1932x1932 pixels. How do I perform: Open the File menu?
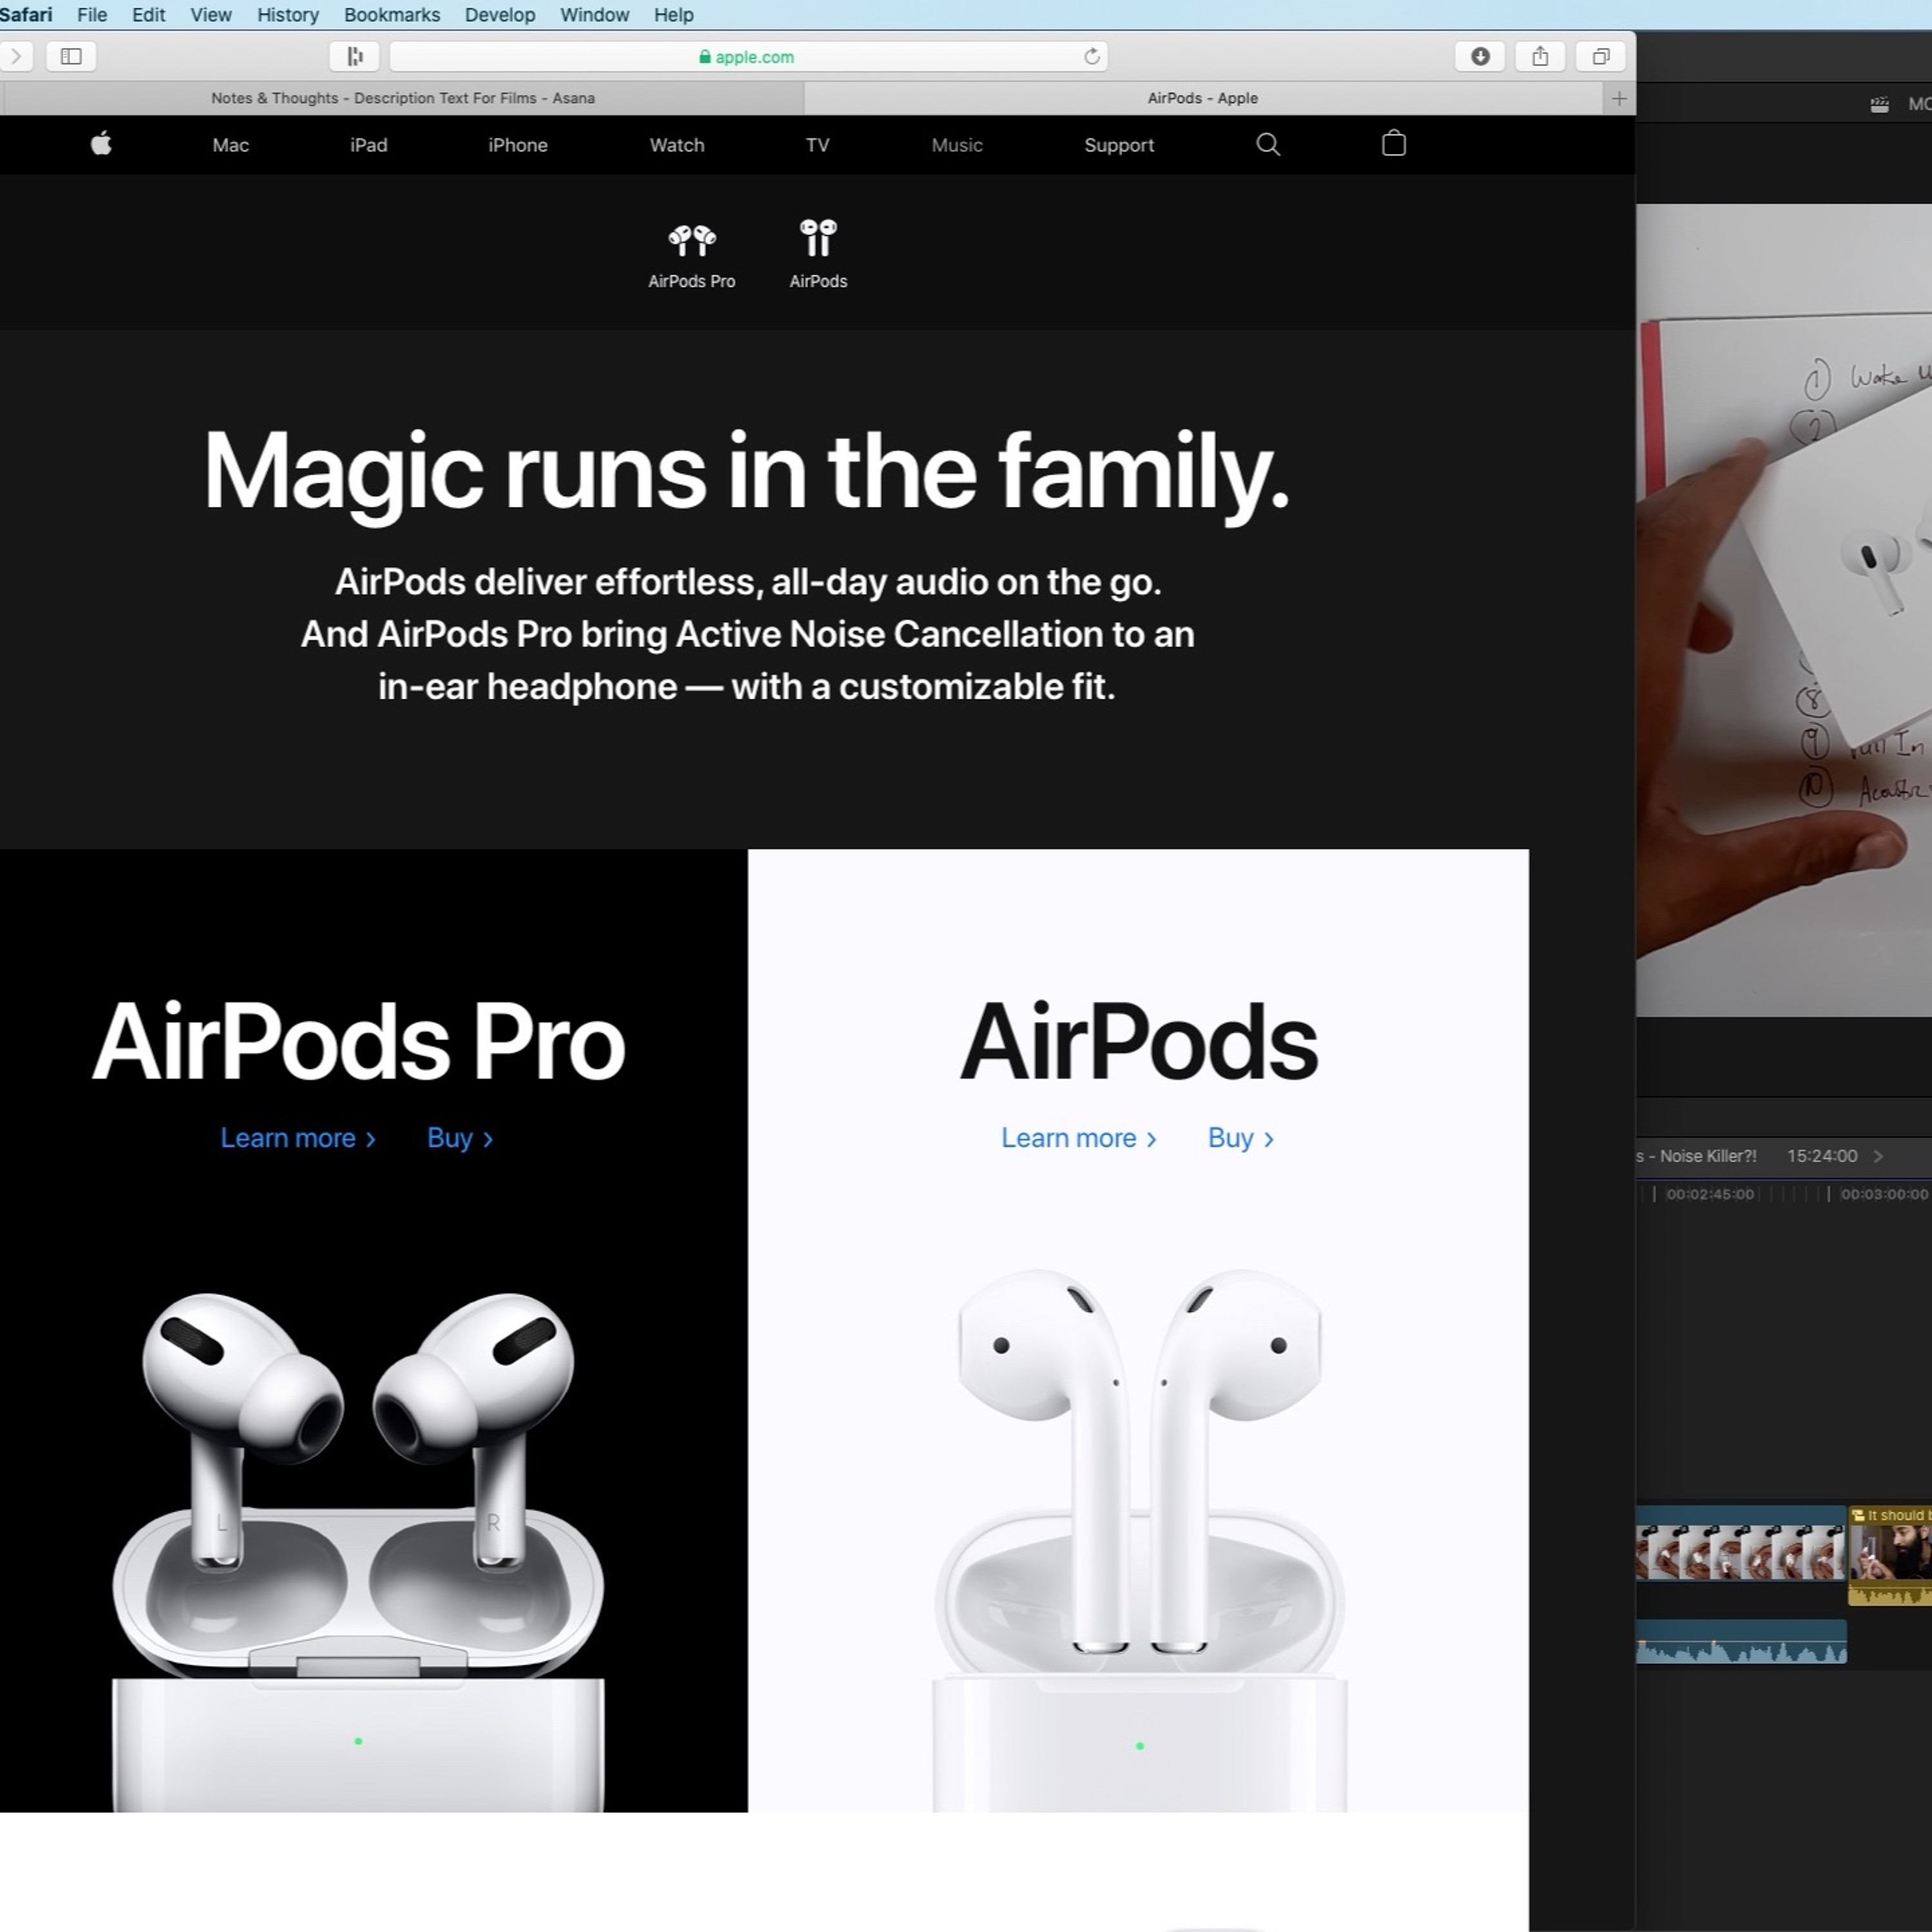(92, 15)
